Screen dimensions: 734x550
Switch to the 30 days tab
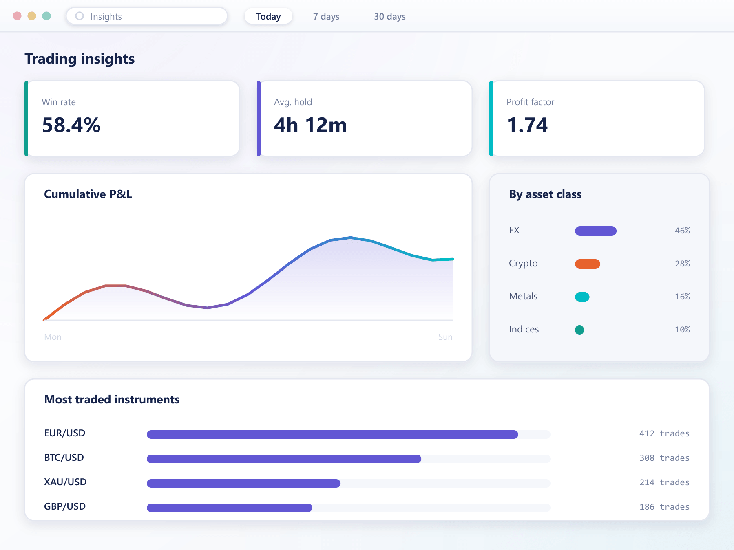point(390,16)
